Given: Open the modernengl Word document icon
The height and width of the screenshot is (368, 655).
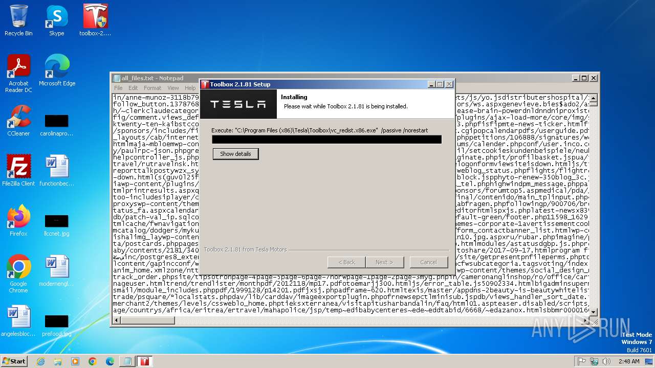Looking at the screenshot, I should coord(56,271).
